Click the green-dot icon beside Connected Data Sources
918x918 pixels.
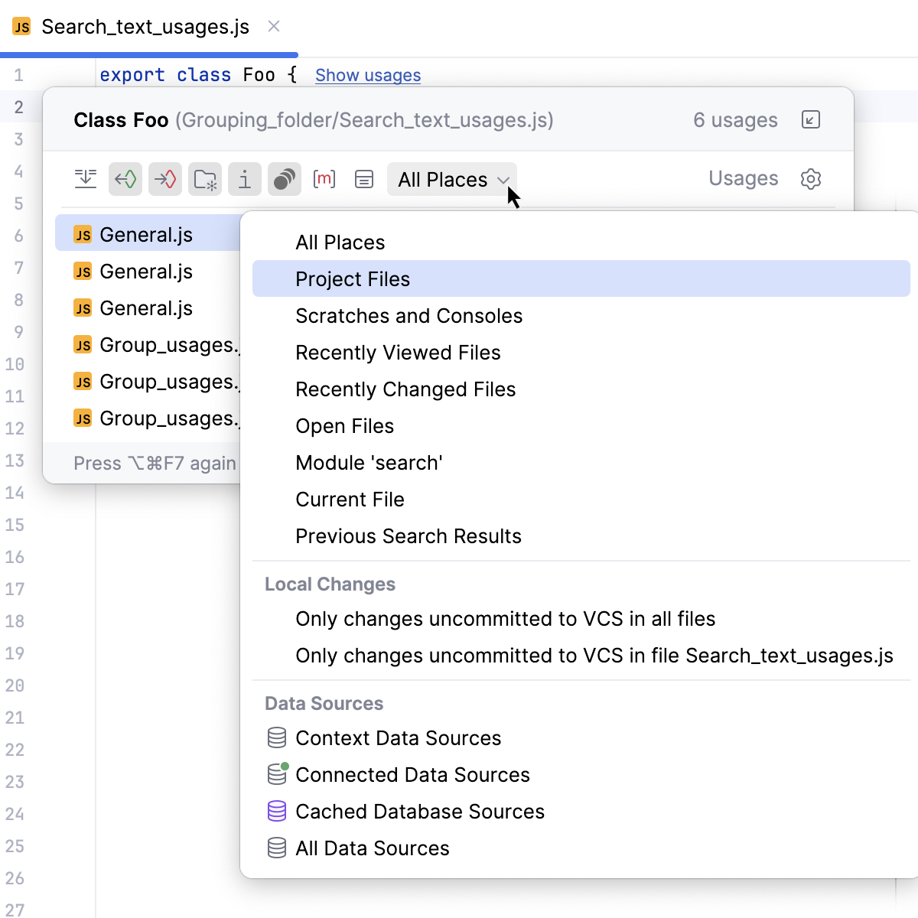(276, 774)
